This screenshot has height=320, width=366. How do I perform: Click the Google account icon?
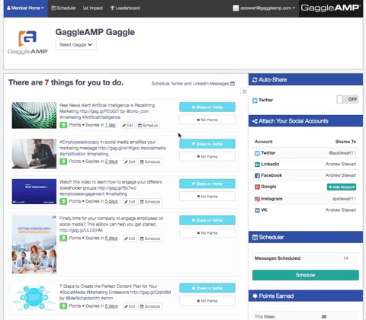tap(257, 187)
